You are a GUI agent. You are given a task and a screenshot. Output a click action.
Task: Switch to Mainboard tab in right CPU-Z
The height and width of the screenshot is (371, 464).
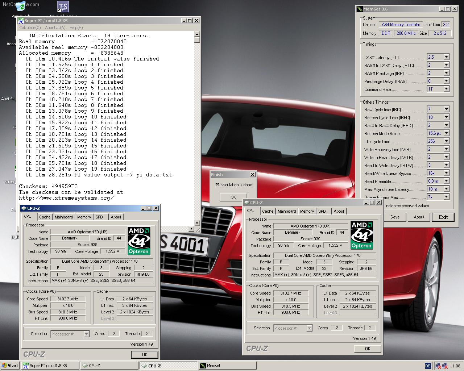tap(287, 211)
